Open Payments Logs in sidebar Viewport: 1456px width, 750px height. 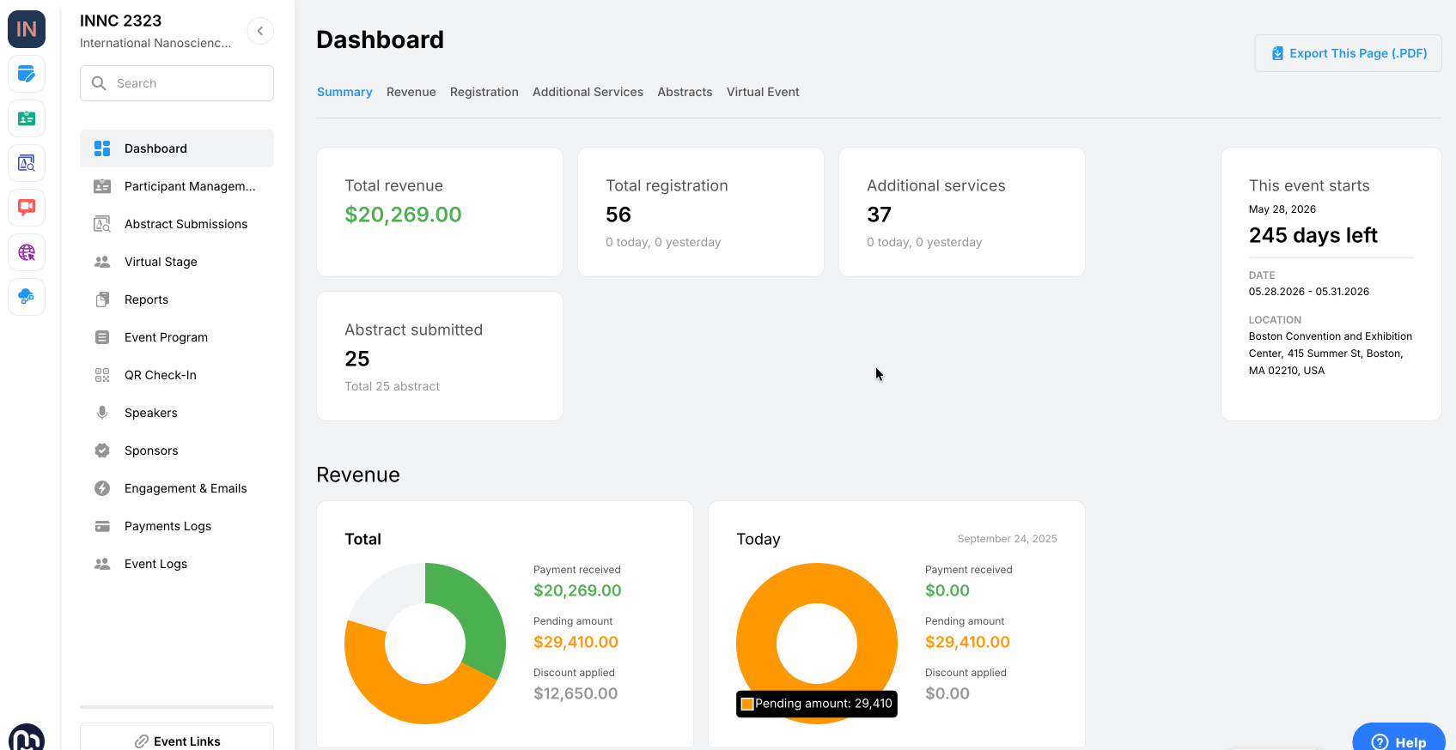(x=168, y=526)
